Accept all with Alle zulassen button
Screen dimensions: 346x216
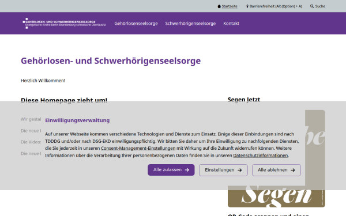pyautogui.click(x=171, y=170)
